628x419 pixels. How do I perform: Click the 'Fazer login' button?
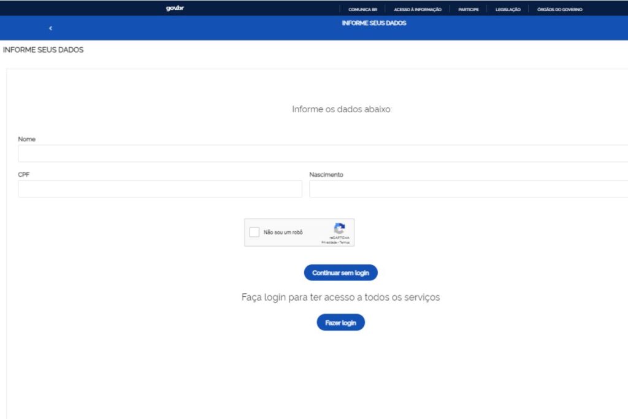340,323
